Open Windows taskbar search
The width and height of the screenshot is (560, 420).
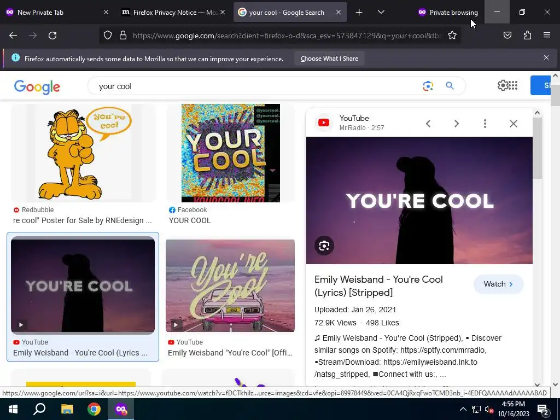39,409
